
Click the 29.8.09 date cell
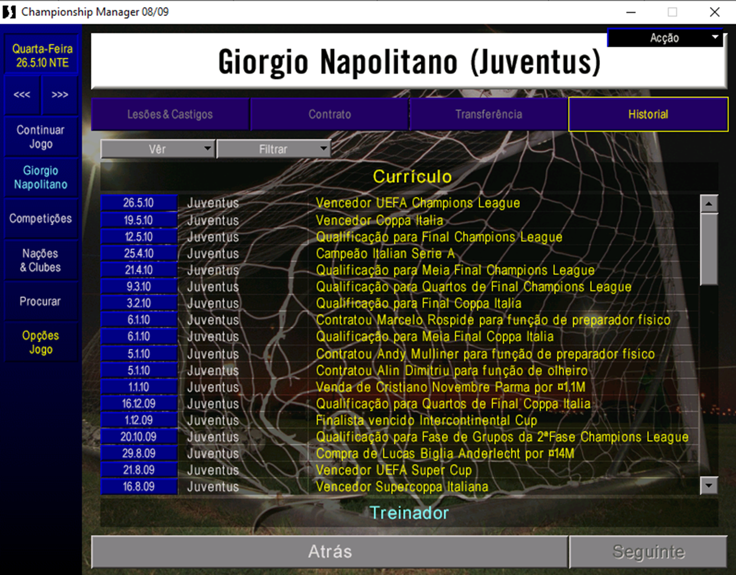[x=138, y=453]
